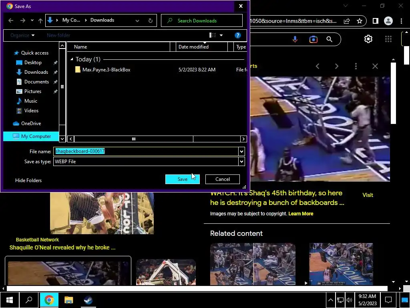This screenshot has width=410, height=308.
Task: Click file list scroll left arrow
Action: pos(71,139)
